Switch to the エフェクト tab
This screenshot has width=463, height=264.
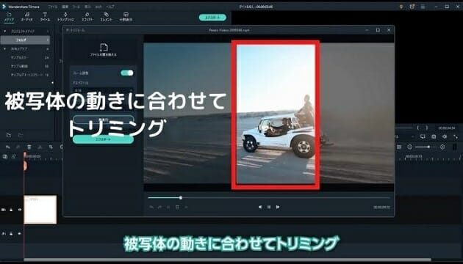87,17
